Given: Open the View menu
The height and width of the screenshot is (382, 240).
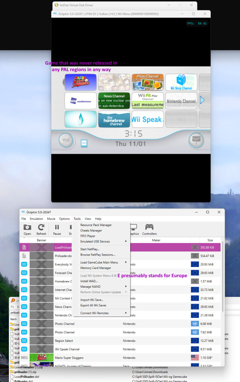Looking at the screenshot, I should (88, 219).
